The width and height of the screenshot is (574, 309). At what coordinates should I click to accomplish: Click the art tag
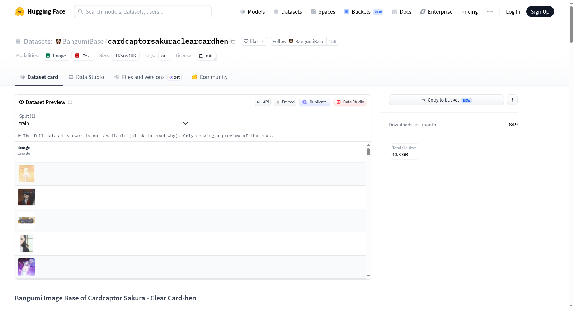[164, 56]
